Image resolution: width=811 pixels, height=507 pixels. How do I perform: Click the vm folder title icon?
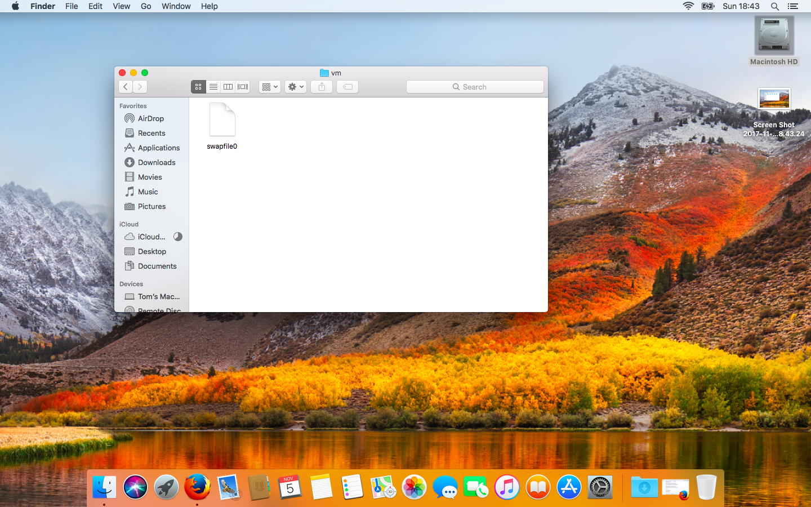pos(324,73)
